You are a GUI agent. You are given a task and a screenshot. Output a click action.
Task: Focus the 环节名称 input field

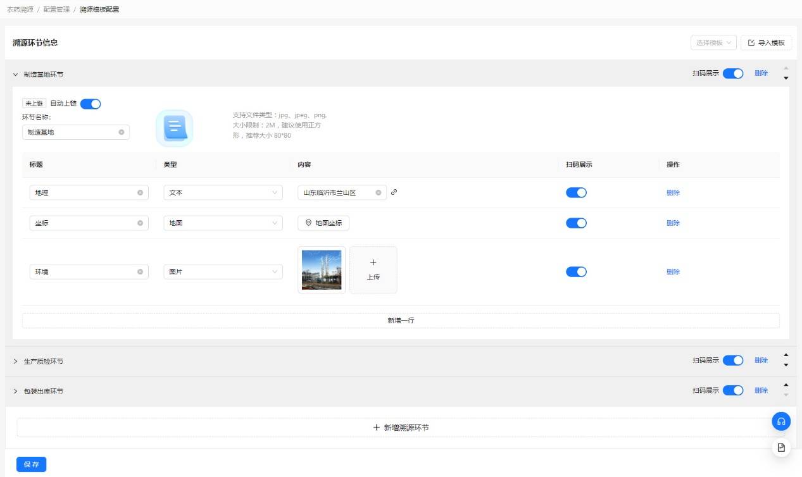[75, 132]
